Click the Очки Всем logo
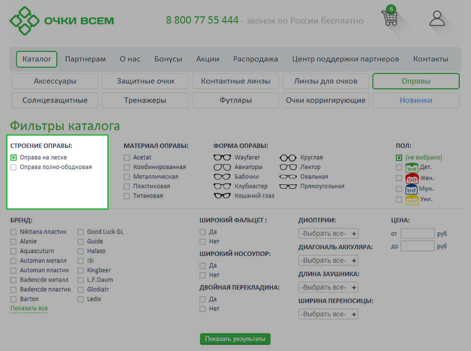The image size is (471, 351). [62, 21]
